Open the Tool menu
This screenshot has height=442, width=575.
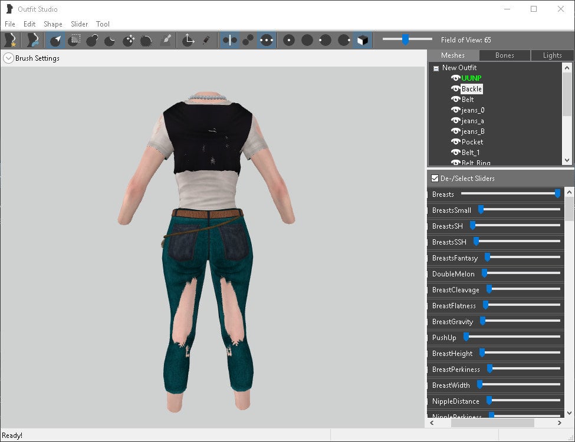point(103,24)
